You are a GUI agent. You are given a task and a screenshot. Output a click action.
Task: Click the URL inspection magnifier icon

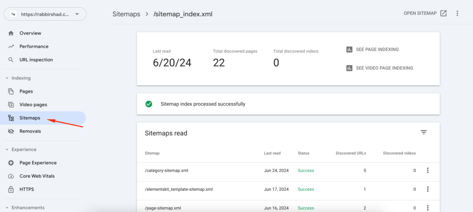click(x=11, y=60)
